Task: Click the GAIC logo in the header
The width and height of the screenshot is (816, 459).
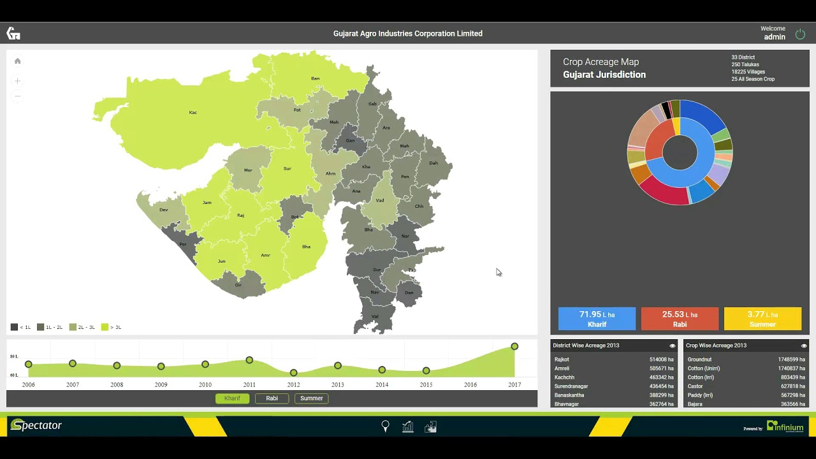Action: tap(13, 33)
